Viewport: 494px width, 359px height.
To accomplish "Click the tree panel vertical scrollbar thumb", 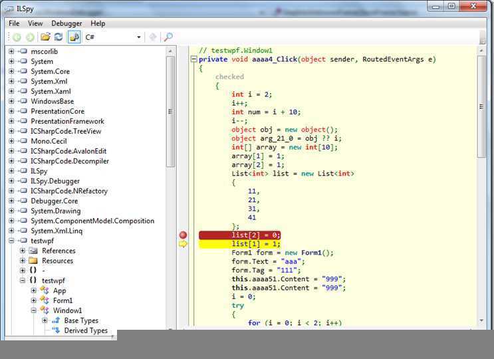I will (170, 112).
